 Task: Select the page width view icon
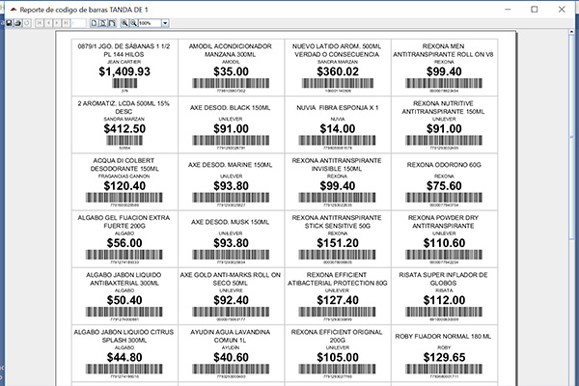[103, 23]
